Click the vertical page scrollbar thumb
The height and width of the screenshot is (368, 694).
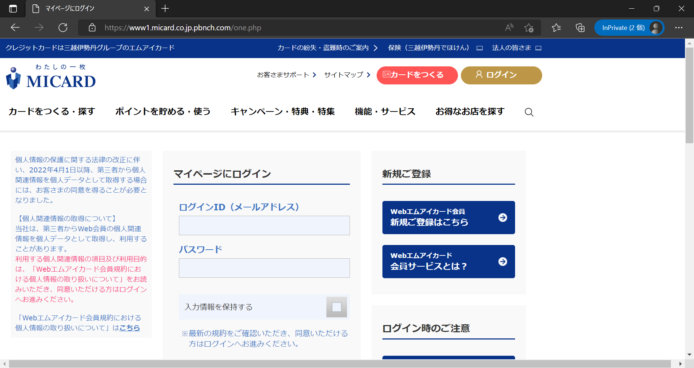pyautogui.click(x=689, y=96)
